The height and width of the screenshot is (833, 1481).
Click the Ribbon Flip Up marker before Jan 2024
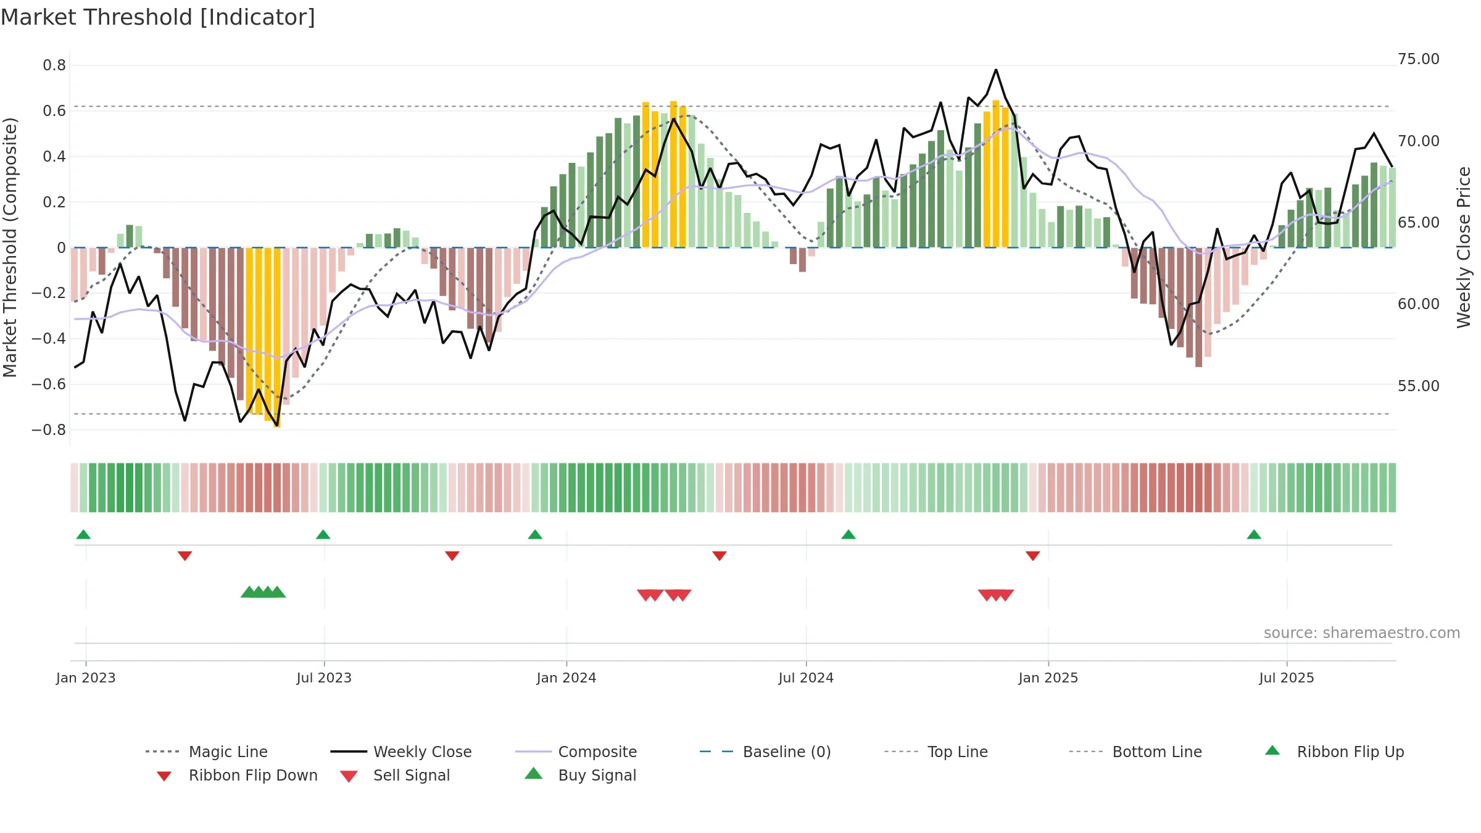pyautogui.click(x=535, y=534)
